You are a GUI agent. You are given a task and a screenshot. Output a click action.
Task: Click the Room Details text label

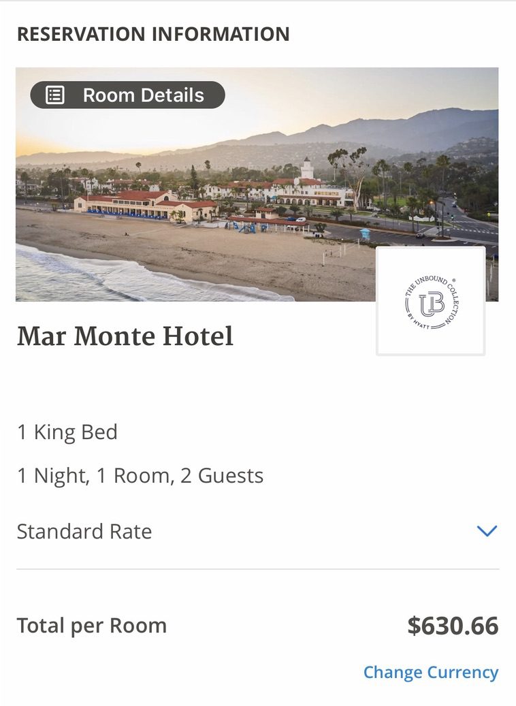click(x=144, y=95)
